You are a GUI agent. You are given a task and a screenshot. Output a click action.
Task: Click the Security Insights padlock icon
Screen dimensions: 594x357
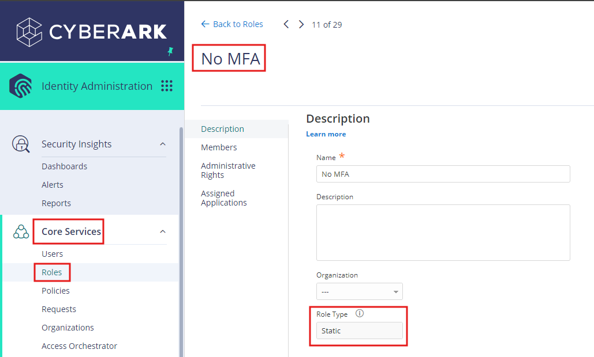click(21, 144)
